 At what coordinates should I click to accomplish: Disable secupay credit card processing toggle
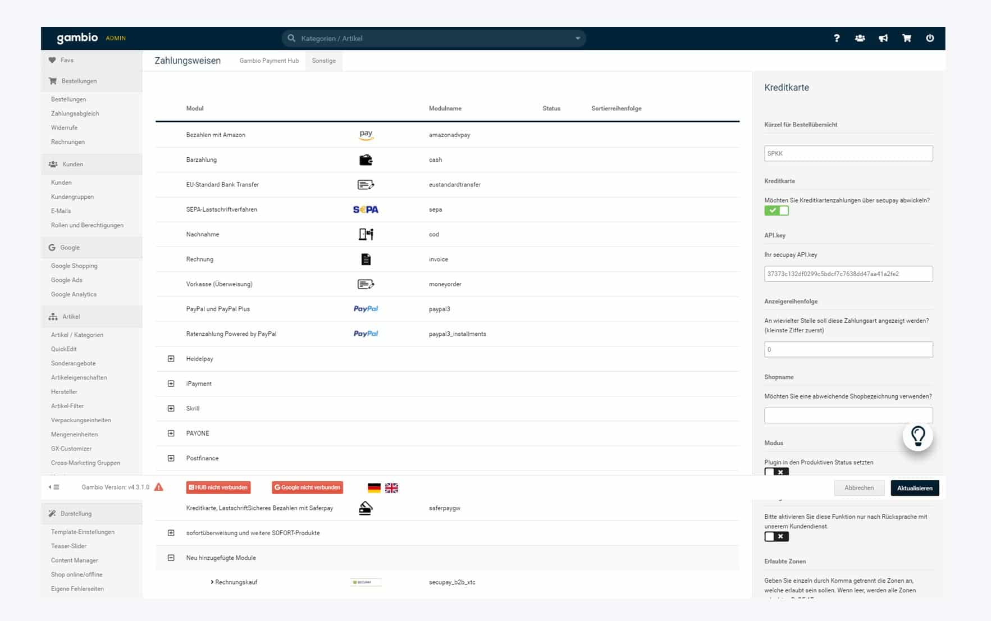coord(777,210)
